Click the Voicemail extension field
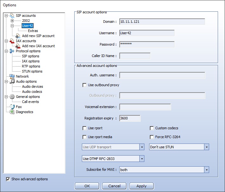The image size is (225, 192). [x=145, y=107]
